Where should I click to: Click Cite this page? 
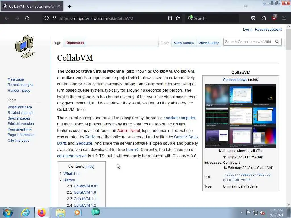(18, 140)
